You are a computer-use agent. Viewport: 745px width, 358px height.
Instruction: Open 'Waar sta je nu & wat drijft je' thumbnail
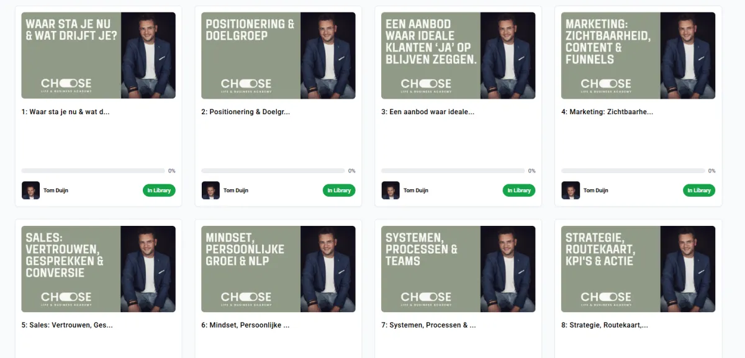pos(99,55)
